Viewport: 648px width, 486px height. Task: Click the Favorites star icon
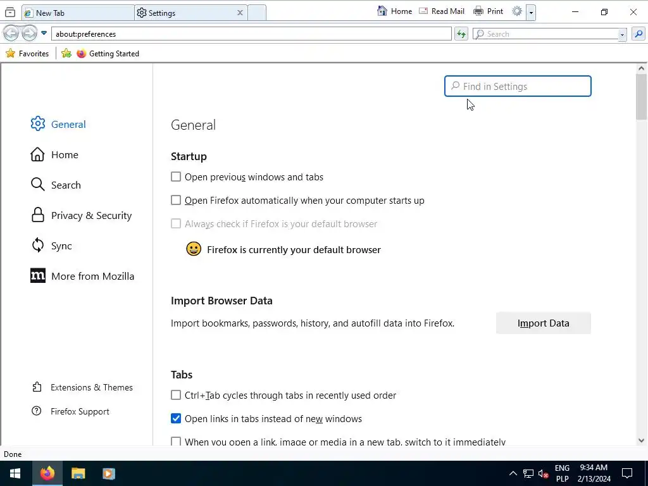(x=10, y=53)
